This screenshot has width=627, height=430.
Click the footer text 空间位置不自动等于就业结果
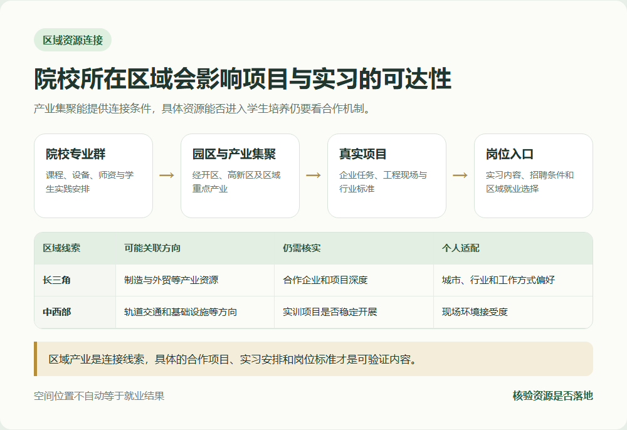click(x=99, y=396)
